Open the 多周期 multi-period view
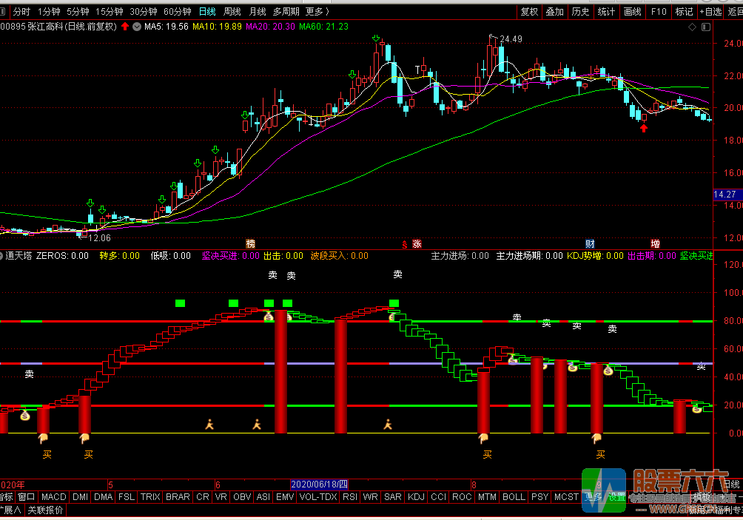Screen dimensions: 743x520 click(286, 12)
